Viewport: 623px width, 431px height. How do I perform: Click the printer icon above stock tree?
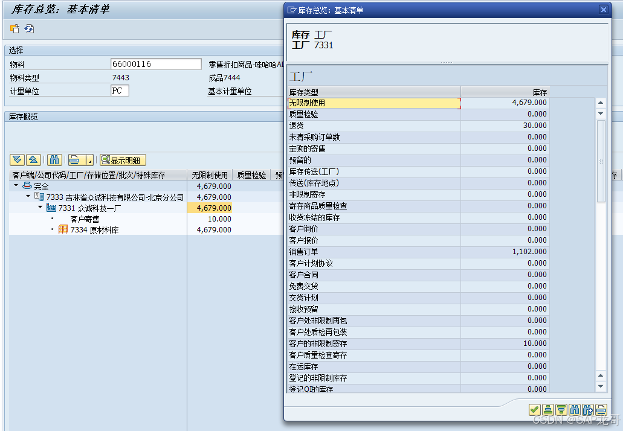(74, 160)
